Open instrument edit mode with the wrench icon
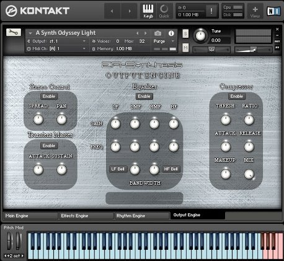Screen dimensions: 284x261 coord(14,32)
